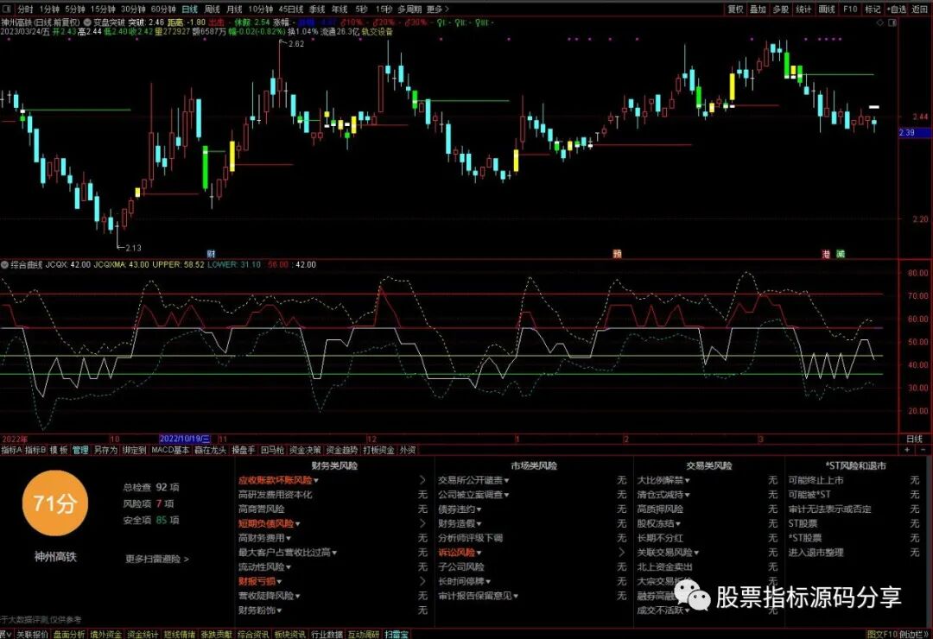Open the 盘面分析 bottom tab
Screen dimensions: 933x639
[68, 634]
